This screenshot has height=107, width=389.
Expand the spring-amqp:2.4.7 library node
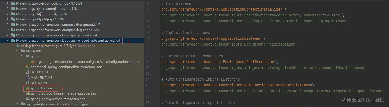pos(8,25)
